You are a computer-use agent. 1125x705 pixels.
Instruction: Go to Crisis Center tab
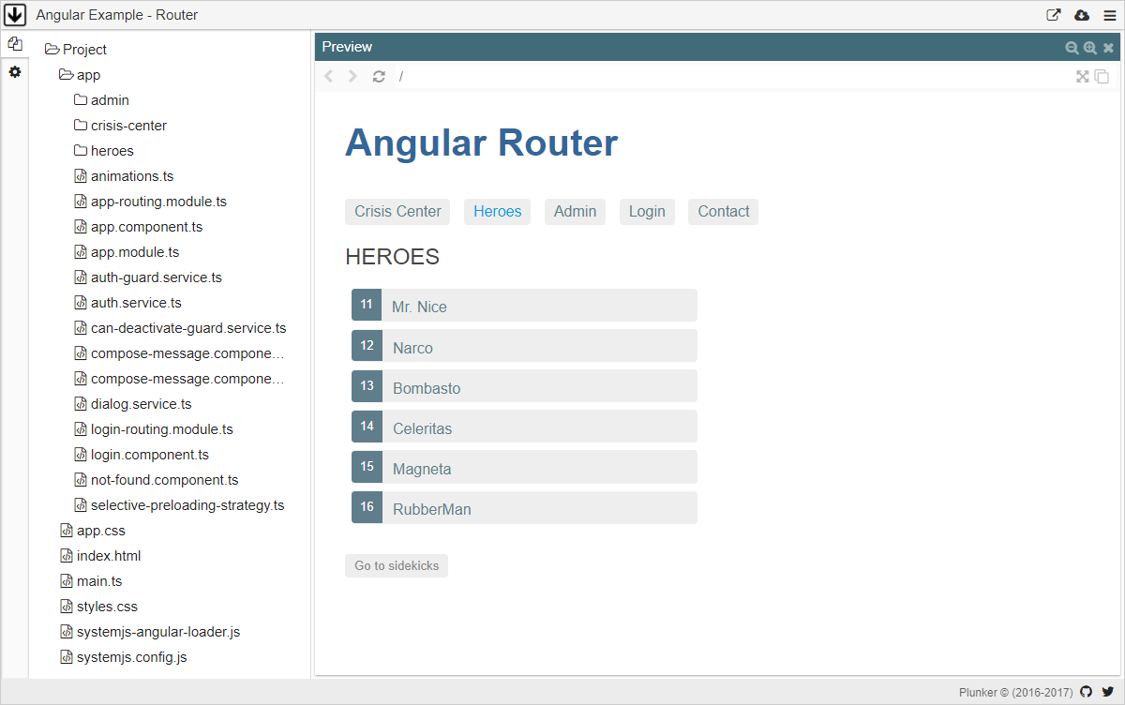pyautogui.click(x=397, y=211)
